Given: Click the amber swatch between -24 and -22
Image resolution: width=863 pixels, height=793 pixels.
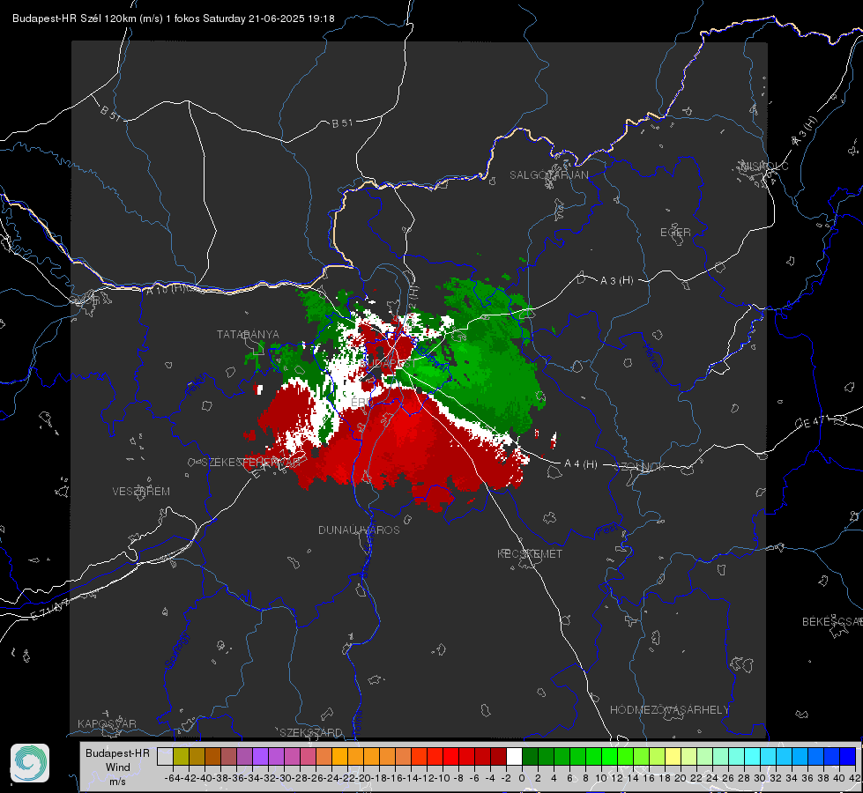Looking at the screenshot, I should pyautogui.click(x=339, y=757).
